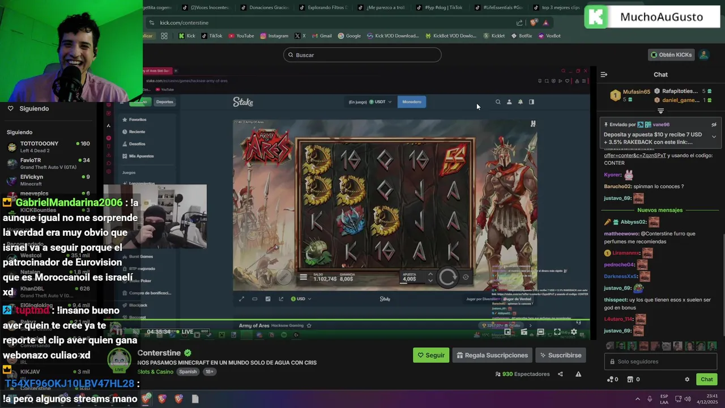Image resolution: width=725 pixels, height=408 pixels.
Task: Share the page from the address bar
Action: (519, 23)
